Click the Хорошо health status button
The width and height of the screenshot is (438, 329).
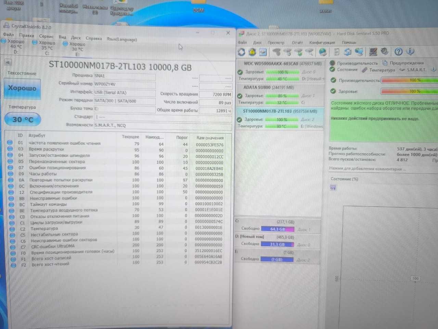click(x=22, y=88)
